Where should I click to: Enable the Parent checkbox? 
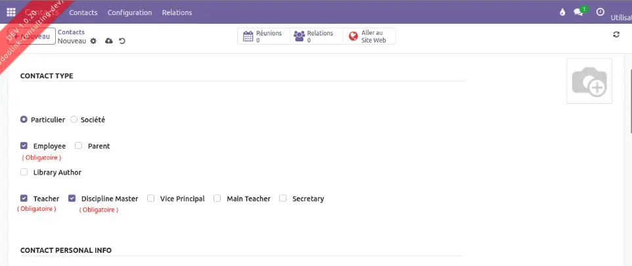coord(79,146)
